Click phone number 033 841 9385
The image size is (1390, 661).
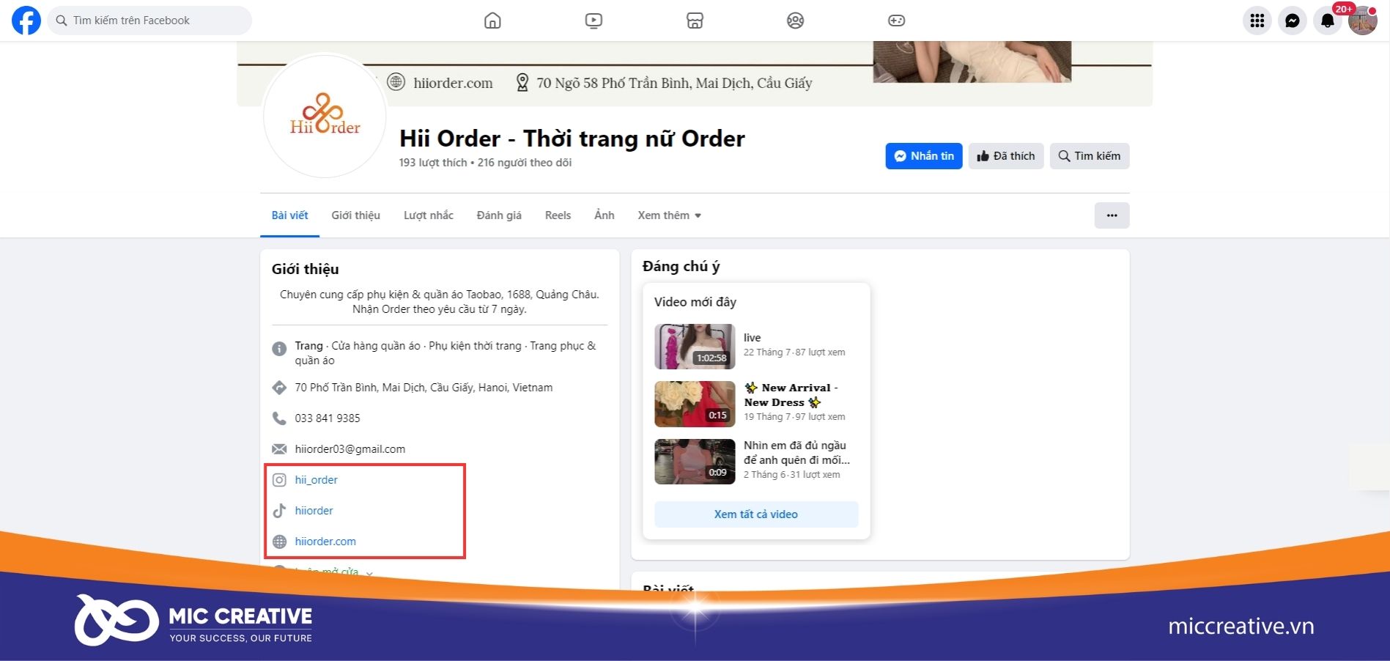pos(328,418)
